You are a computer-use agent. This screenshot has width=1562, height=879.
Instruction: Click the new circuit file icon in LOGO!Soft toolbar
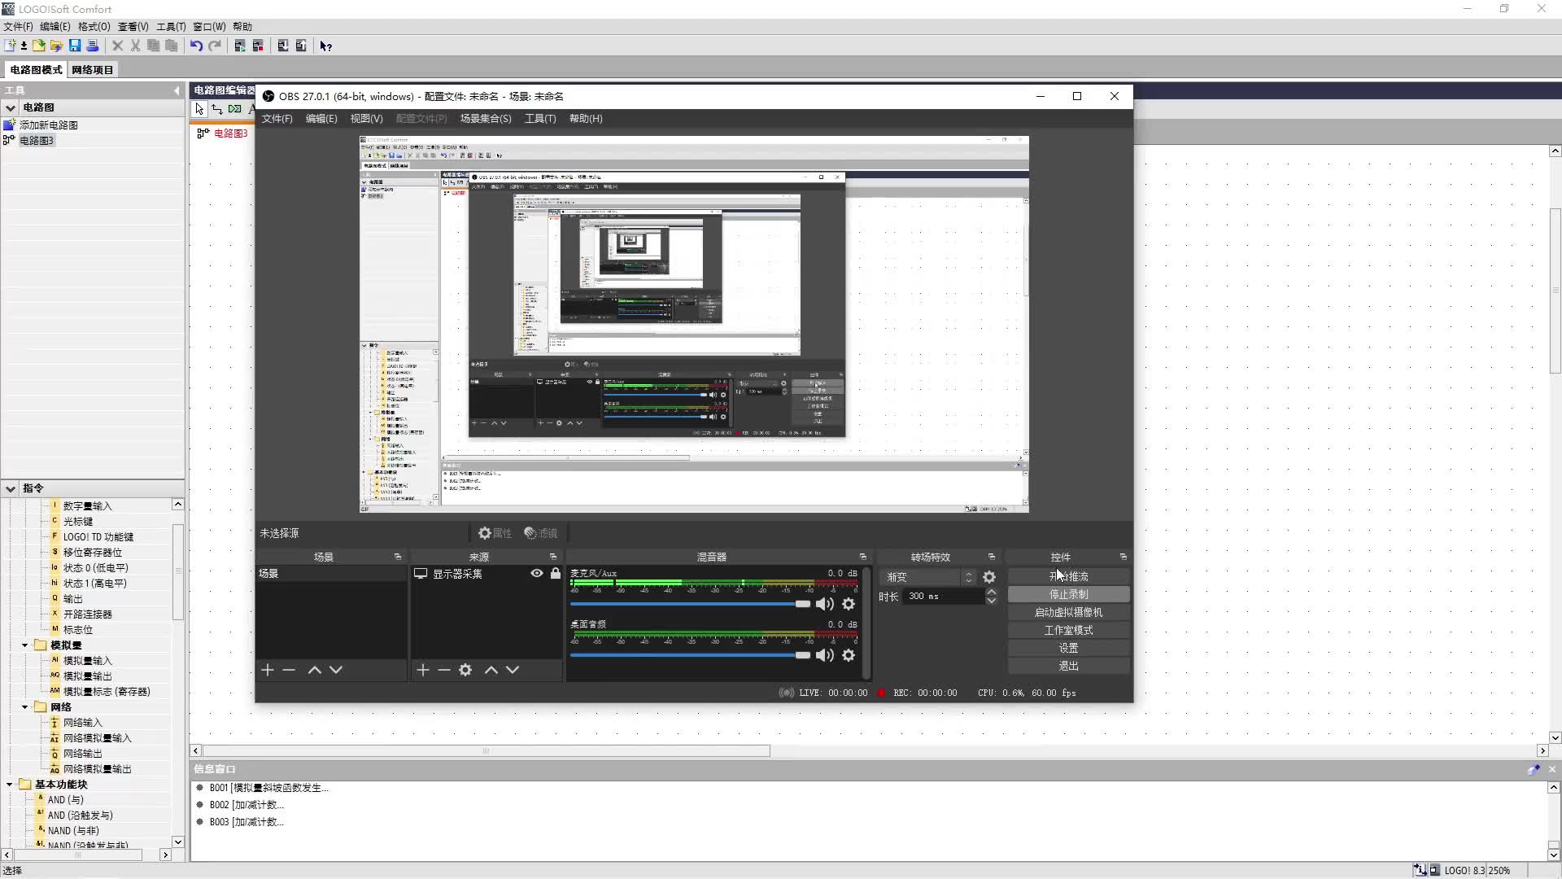[x=11, y=46]
